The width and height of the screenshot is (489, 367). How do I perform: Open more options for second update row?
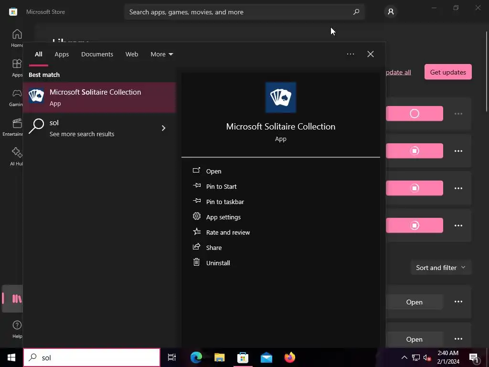coord(458,151)
